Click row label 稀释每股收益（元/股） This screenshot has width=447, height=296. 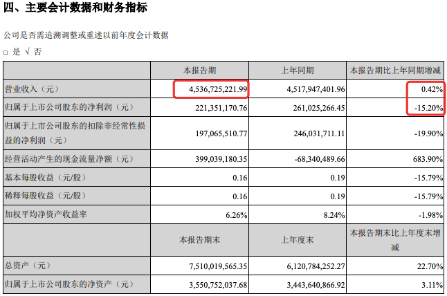[x=45, y=196]
